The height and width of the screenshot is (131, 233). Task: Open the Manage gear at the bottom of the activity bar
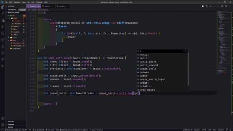click(x=3, y=125)
